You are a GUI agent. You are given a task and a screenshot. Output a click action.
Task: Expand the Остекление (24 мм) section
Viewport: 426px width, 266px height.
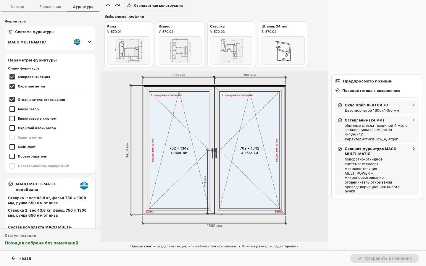click(377, 129)
